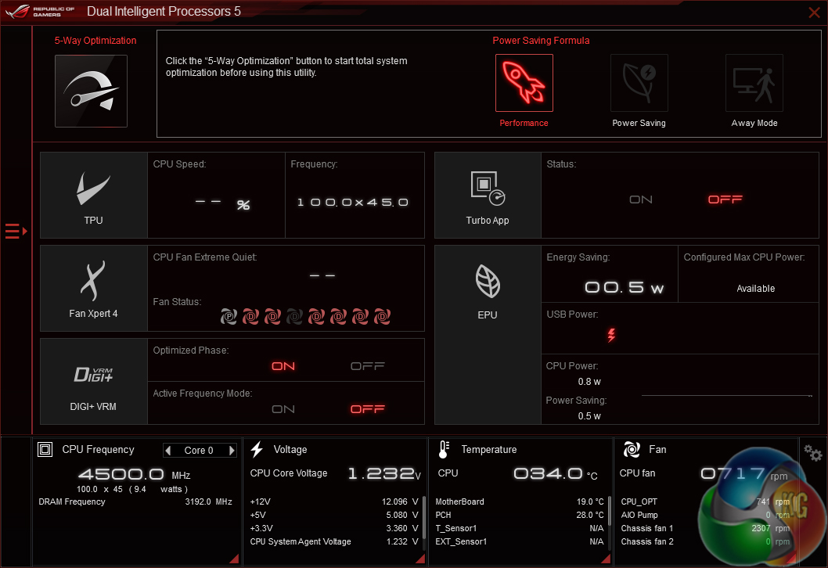Turn Turbo App status ON
This screenshot has height=568, width=828.
(x=641, y=200)
